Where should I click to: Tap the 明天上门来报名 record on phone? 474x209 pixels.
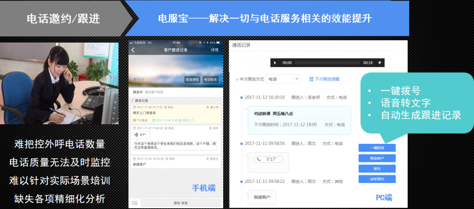175,113
